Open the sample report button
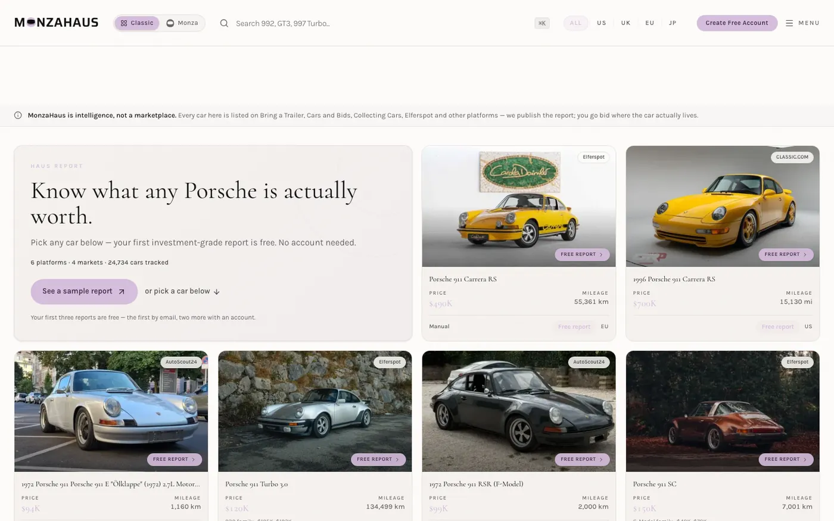834x521 pixels. tap(84, 292)
